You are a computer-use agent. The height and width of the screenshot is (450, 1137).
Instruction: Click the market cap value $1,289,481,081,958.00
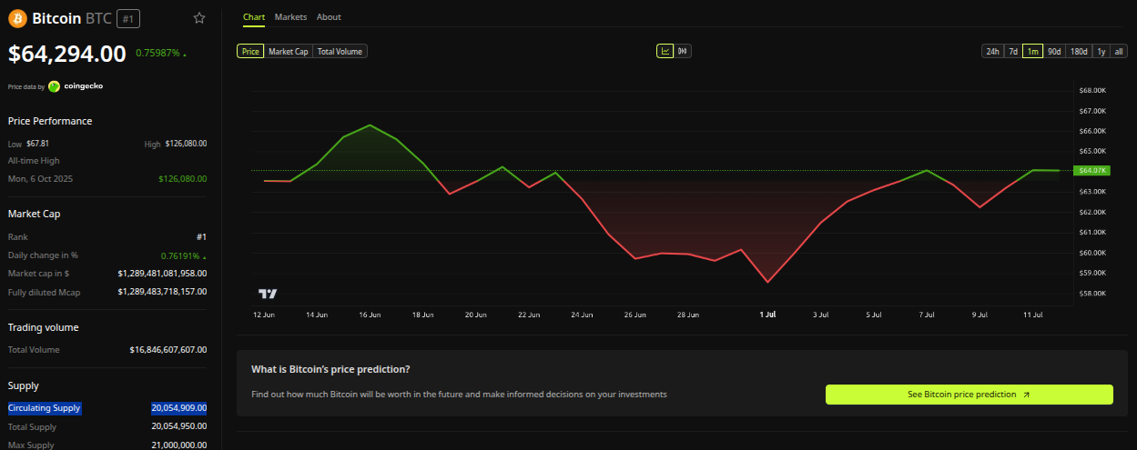162,273
